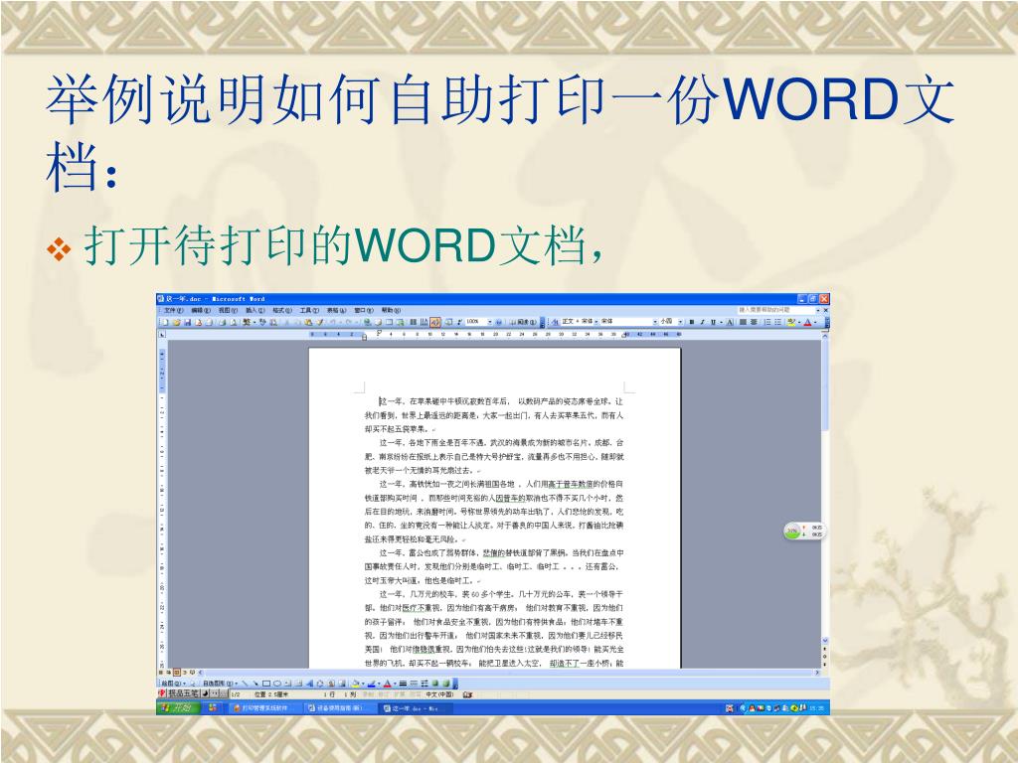The height and width of the screenshot is (763, 1018).
Task: Open the 文件 (File) menu in Word
Action: [173, 310]
